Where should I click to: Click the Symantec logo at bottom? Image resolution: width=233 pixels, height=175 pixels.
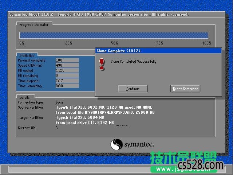(x=132, y=144)
